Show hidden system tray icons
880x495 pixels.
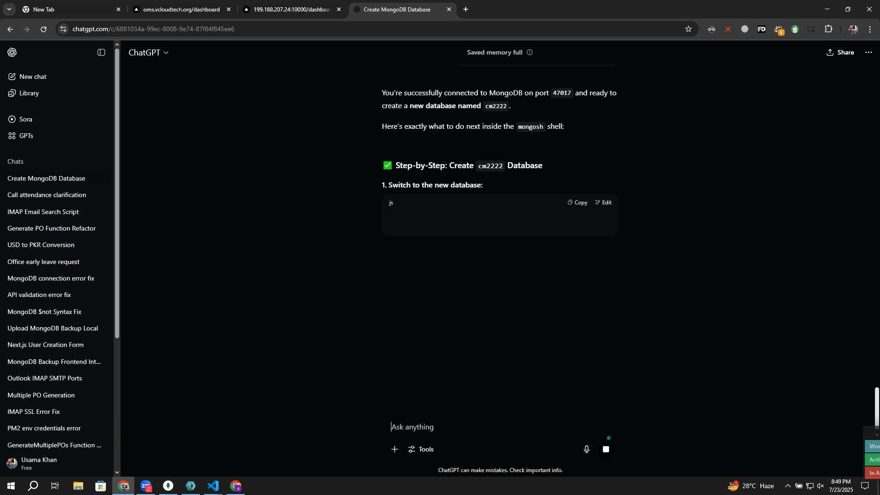tap(787, 486)
